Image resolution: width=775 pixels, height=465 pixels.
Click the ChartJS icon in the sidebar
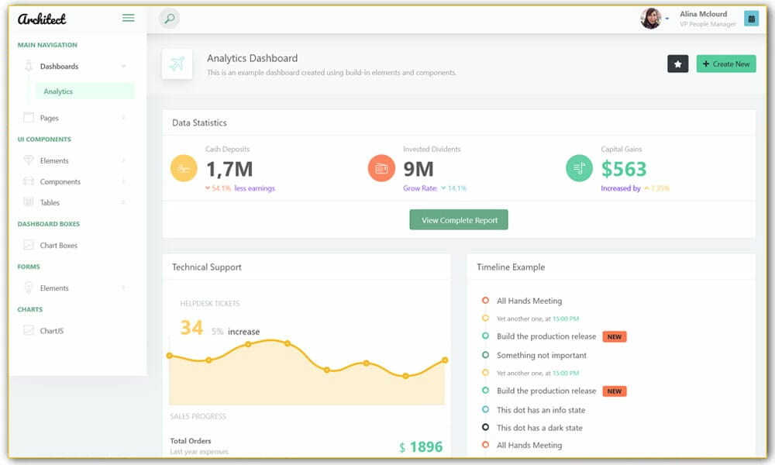[x=30, y=330]
